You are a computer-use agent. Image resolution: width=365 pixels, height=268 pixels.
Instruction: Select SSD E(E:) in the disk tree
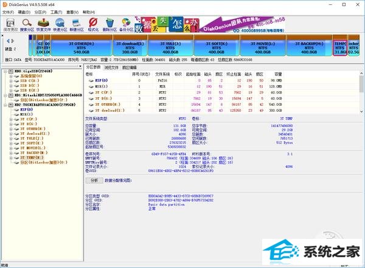pyautogui.click(x=30, y=91)
